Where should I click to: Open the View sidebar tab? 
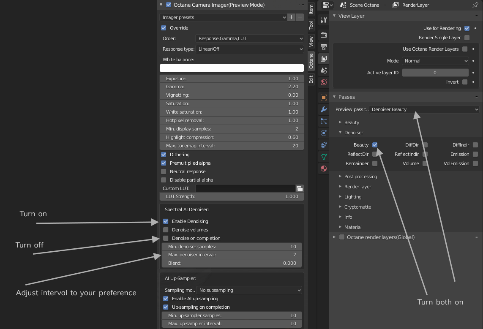coord(311,41)
